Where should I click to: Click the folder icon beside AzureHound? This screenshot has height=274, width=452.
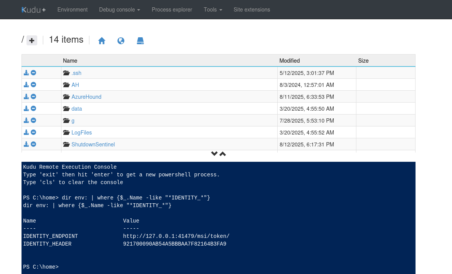(x=66, y=96)
